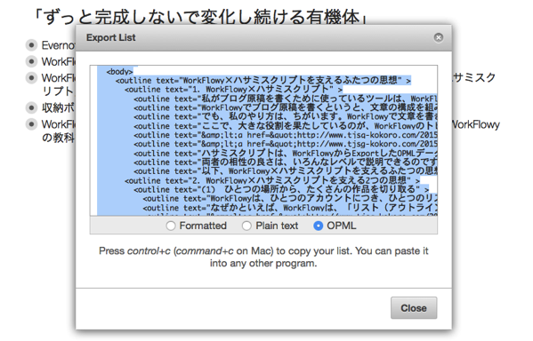
Task: Select the Plain text export option
Action: coord(246,226)
